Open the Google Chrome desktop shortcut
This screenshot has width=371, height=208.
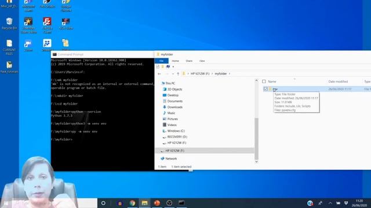pos(66,5)
